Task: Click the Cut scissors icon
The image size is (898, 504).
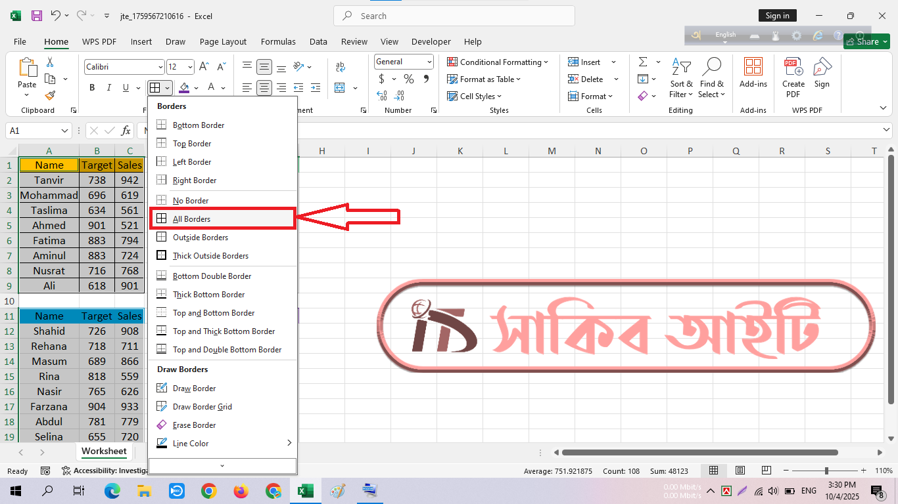Action: (x=50, y=62)
